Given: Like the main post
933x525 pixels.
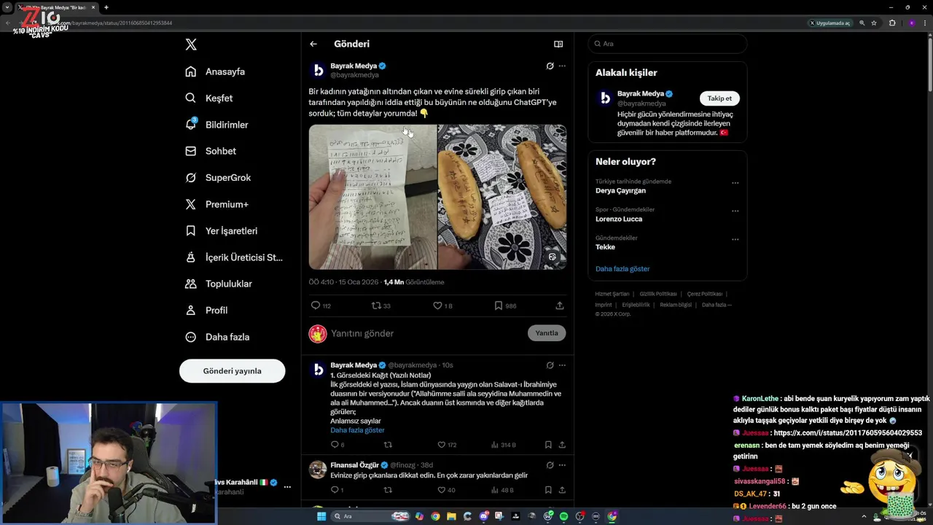Looking at the screenshot, I should (442, 306).
